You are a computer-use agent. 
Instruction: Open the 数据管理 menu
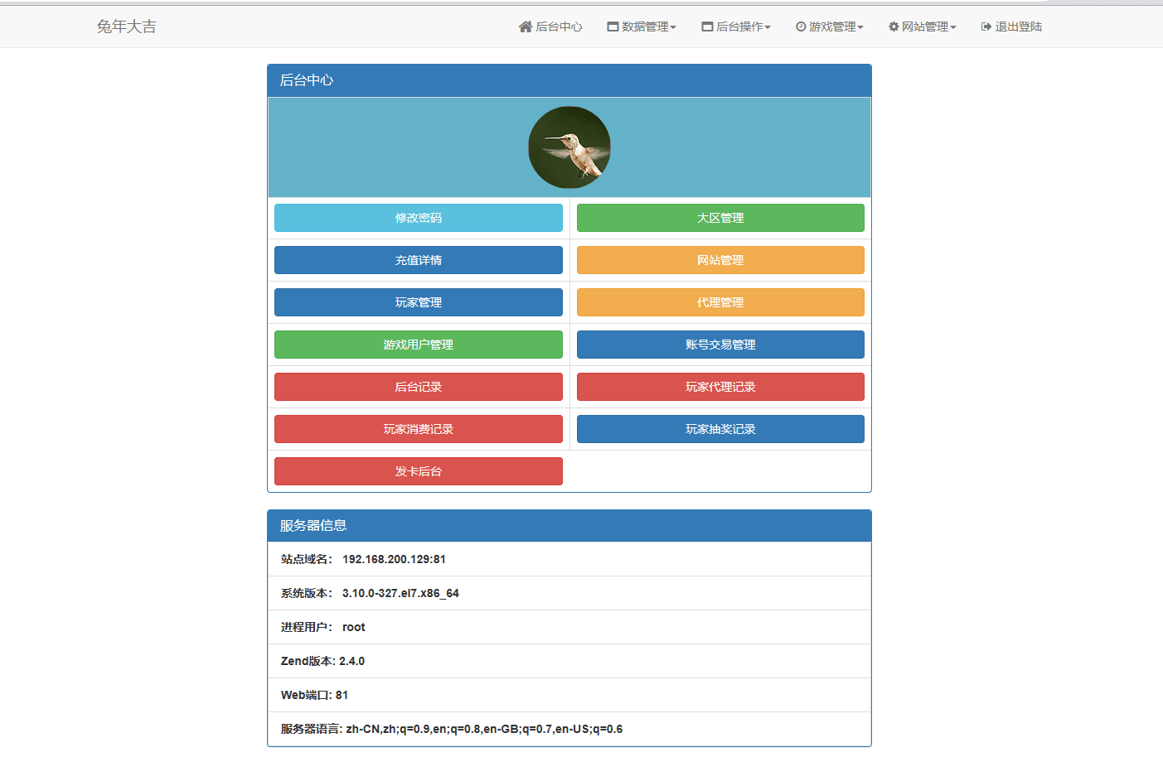tap(642, 27)
